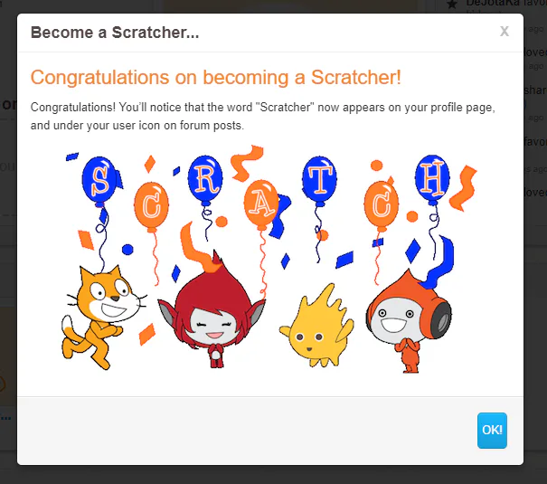
Task: Click the 'Become a Scratcher...' dialog title
Action: (x=115, y=33)
